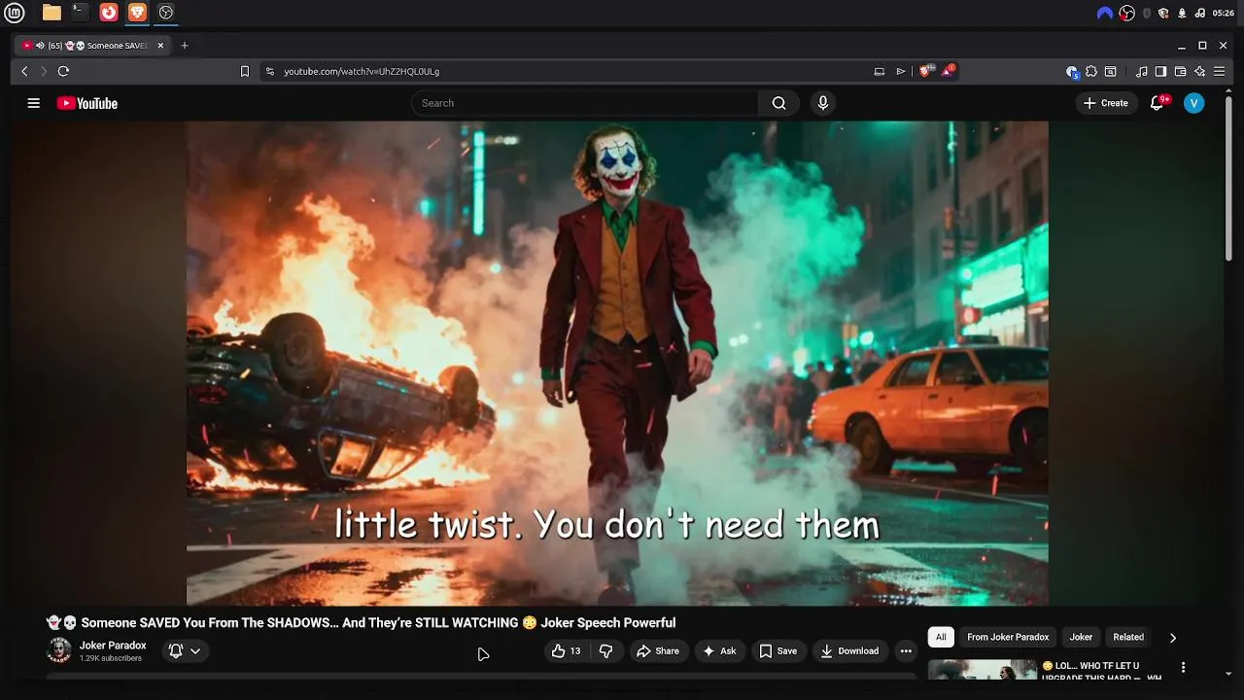Save video to a playlist
Viewport: 1244px width, 700px height.
pyautogui.click(x=778, y=651)
